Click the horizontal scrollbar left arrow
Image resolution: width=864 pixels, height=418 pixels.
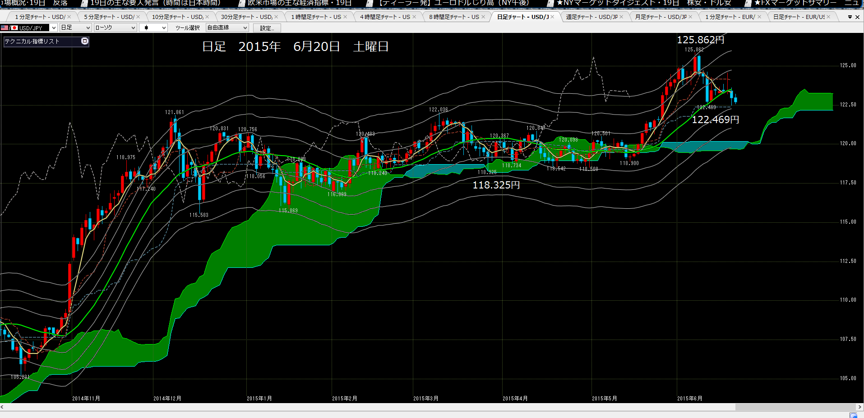(2, 407)
